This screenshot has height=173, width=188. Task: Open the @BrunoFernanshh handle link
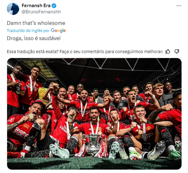pos(41,12)
